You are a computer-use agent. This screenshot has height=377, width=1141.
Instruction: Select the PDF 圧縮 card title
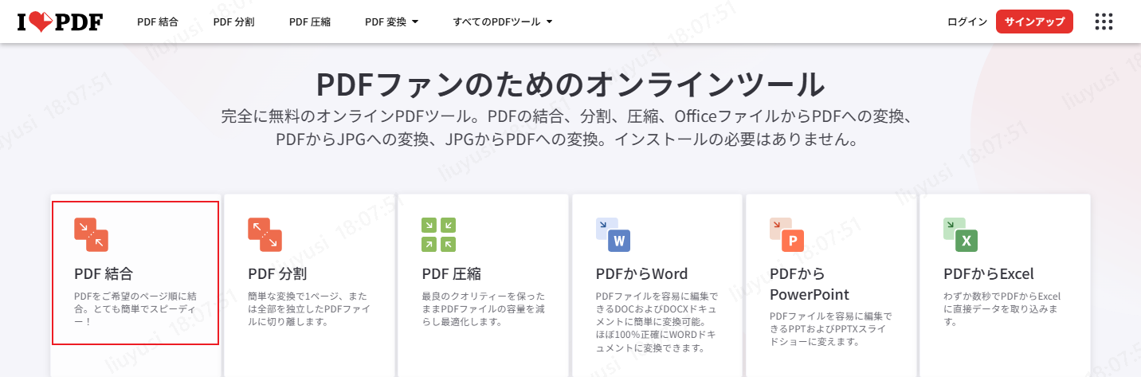click(x=451, y=274)
